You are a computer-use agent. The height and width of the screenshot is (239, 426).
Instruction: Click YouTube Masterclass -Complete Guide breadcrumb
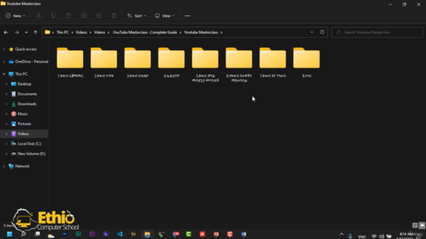click(x=144, y=33)
